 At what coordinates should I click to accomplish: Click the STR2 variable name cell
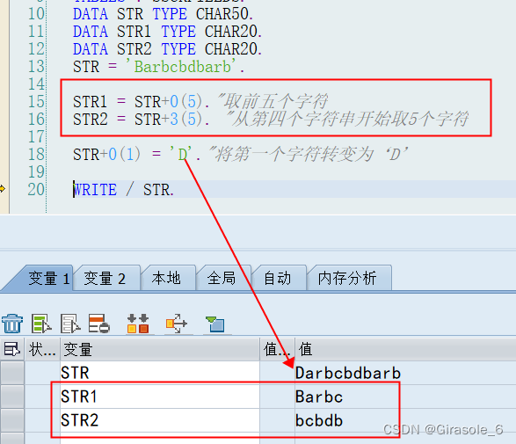tap(160, 420)
